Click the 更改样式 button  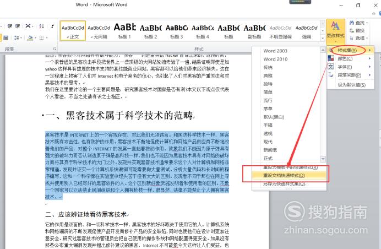click(335, 31)
